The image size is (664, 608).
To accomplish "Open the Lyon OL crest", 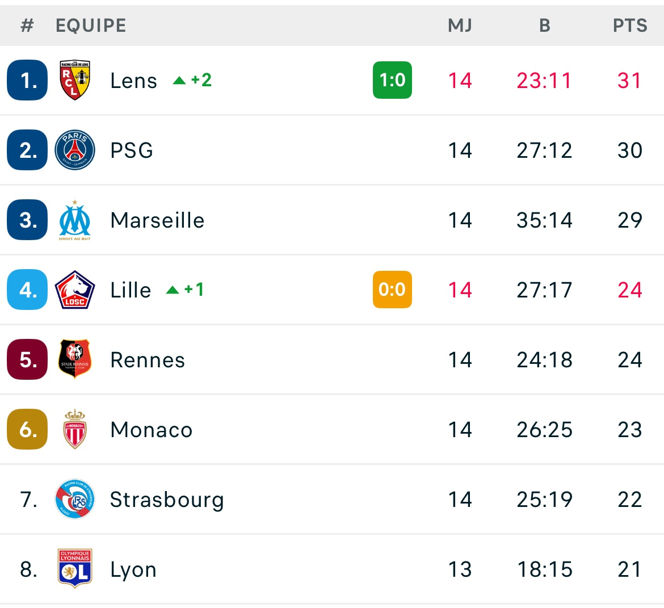I will (x=74, y=569).
